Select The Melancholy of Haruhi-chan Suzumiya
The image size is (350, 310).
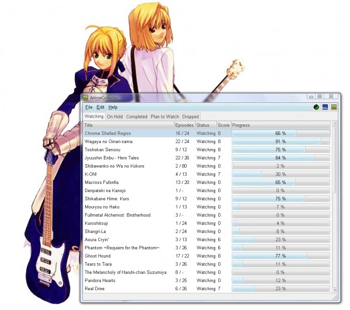[125, 272]
